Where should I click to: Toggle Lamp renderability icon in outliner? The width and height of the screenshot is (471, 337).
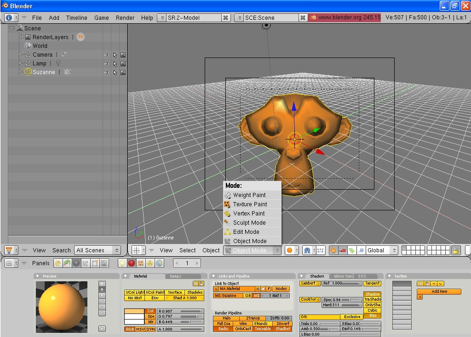pyautogui.click(x=123, y=64)
